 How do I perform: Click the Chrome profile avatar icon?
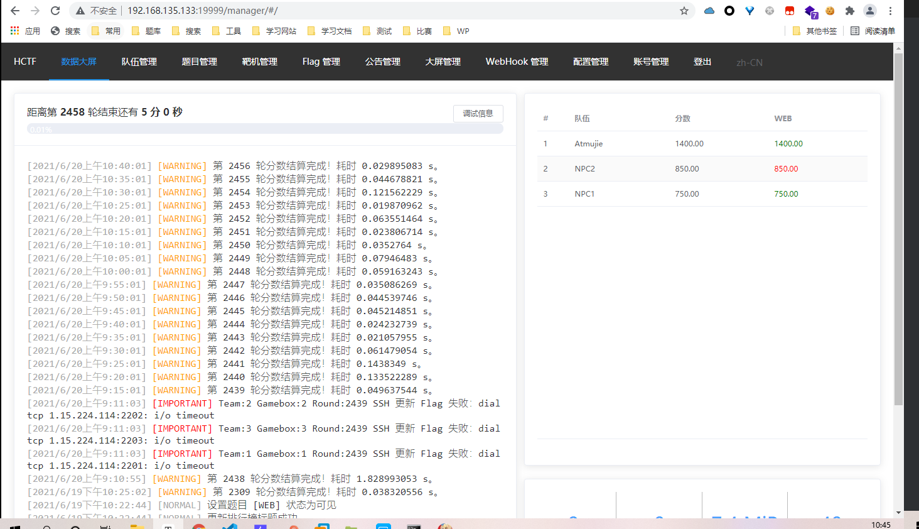point(869,11)
